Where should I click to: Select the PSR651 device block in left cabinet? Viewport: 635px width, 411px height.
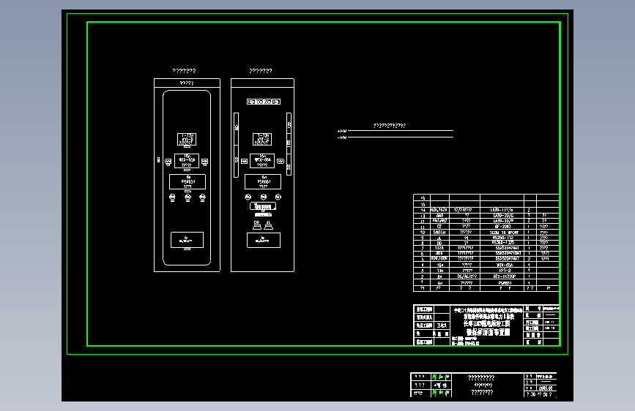(x=187, y=181)
